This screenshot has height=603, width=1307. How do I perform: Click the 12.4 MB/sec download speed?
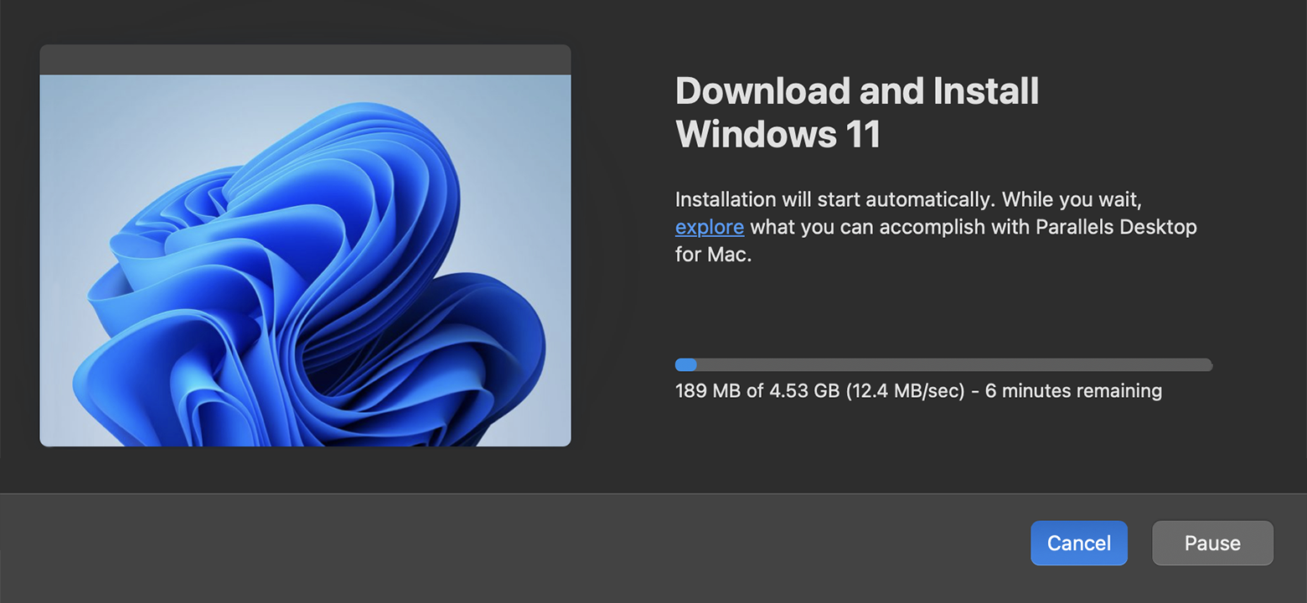point(905,391)
